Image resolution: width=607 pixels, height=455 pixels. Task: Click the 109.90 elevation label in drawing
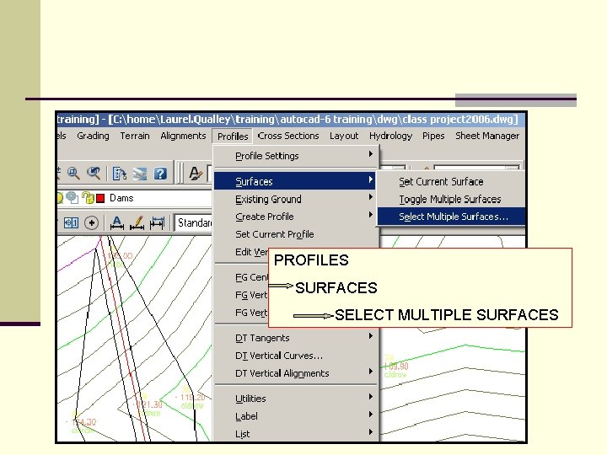[396, 366]
